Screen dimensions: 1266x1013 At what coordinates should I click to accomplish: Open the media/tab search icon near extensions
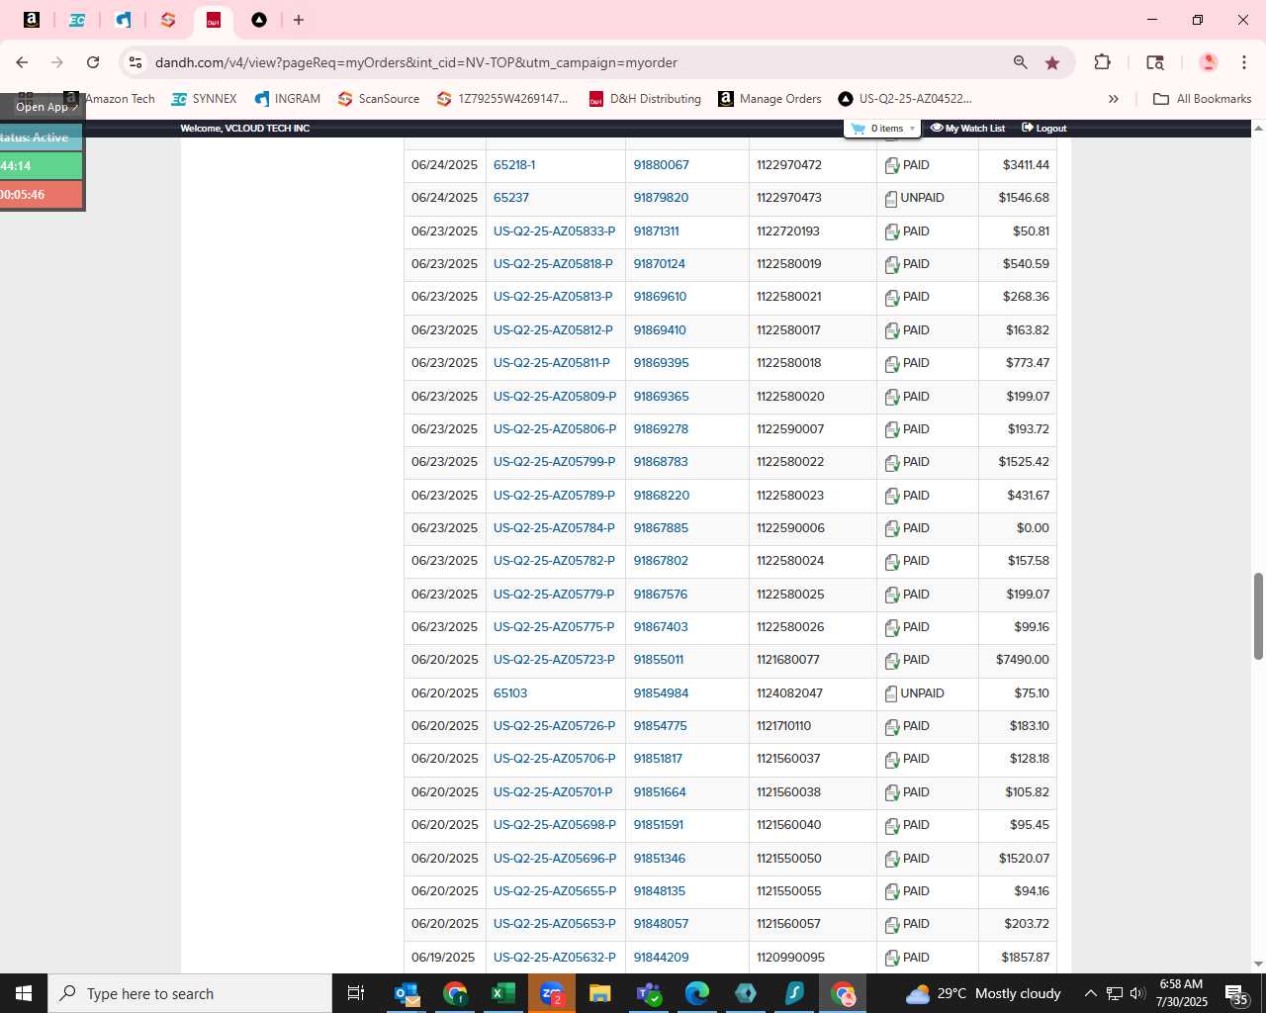1155,62
